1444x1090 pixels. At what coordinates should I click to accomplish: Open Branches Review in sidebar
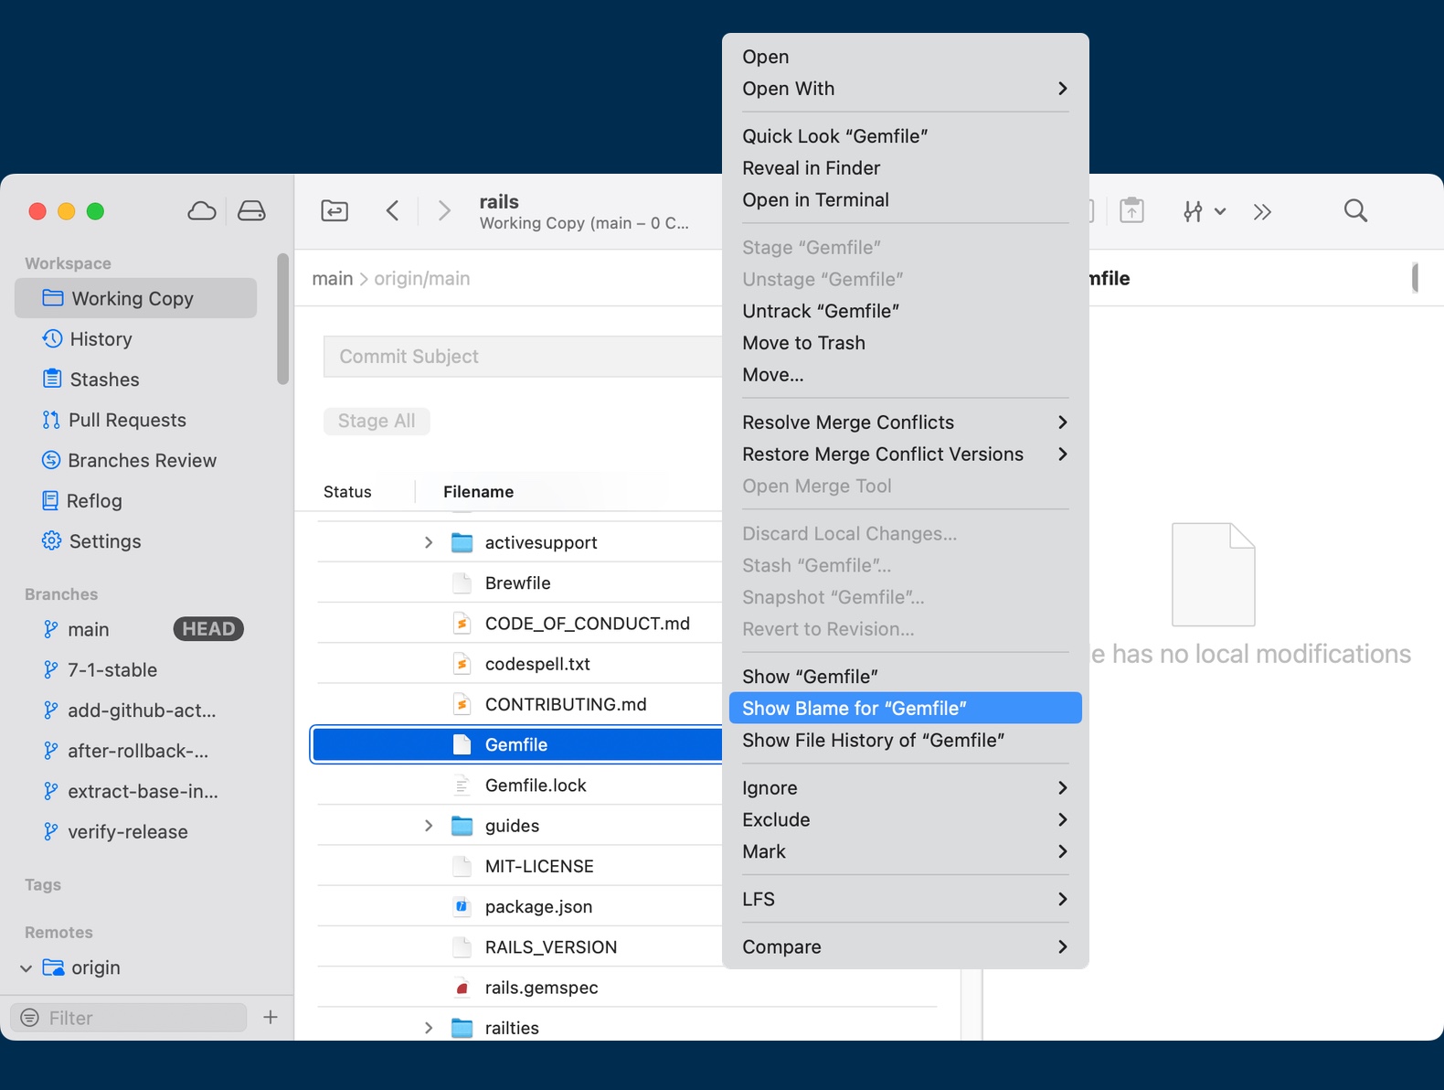(x=142, y=461)
